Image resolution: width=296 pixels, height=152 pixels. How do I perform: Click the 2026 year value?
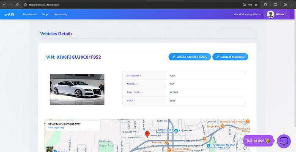click(x=173, y=101)
